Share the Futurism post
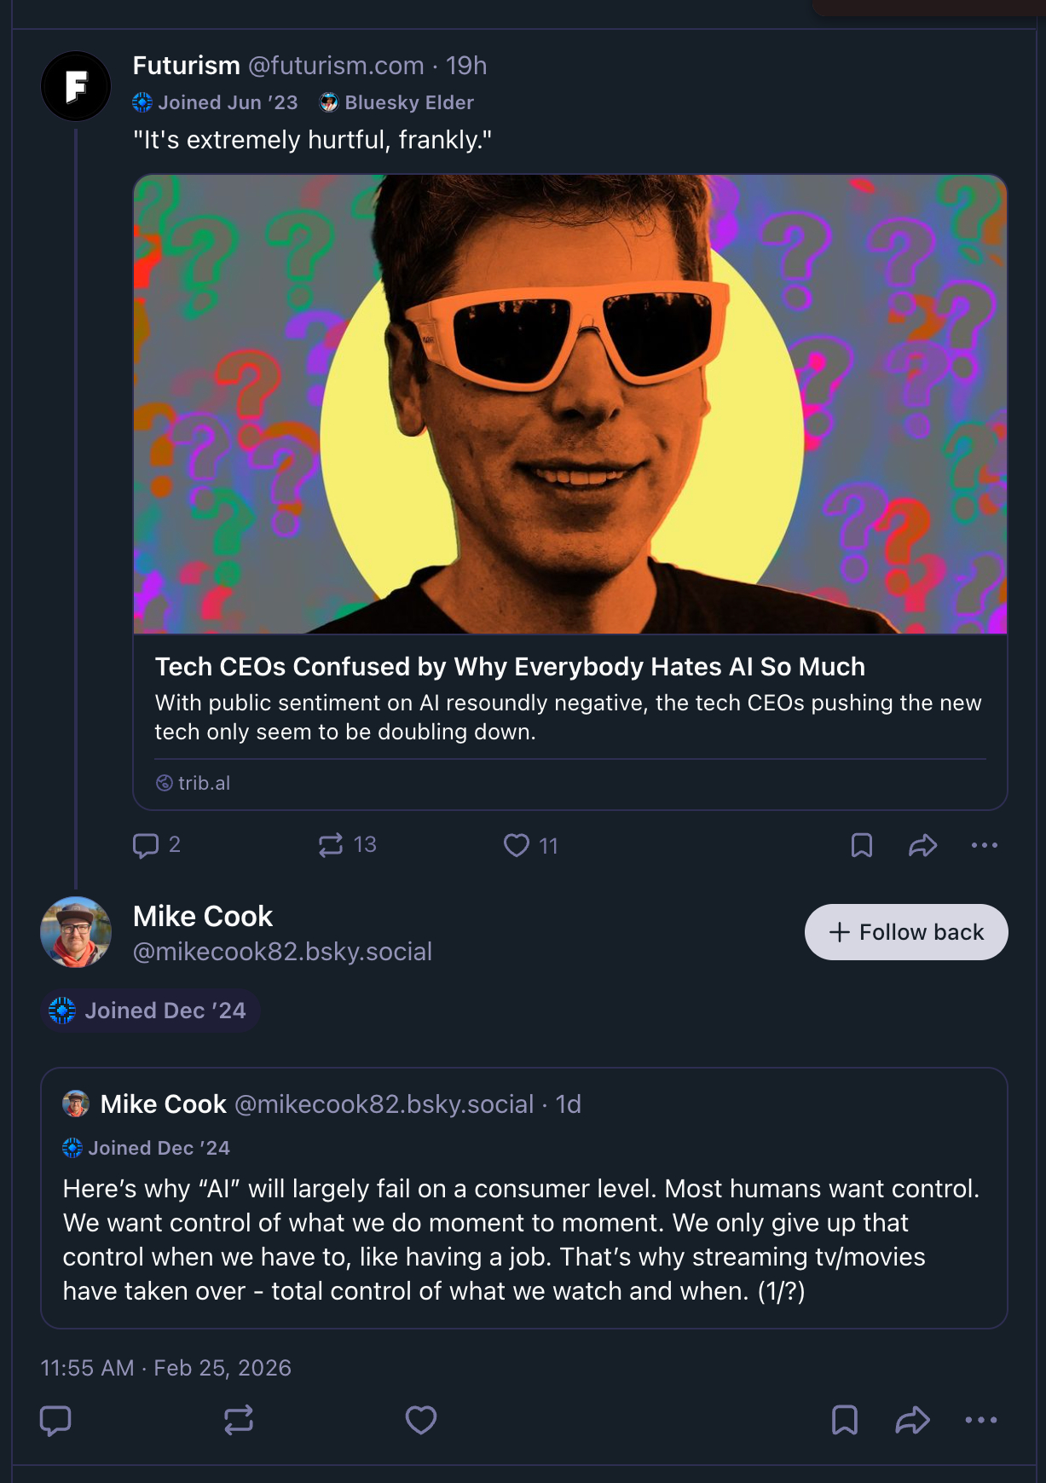 [x=922, y=845]
